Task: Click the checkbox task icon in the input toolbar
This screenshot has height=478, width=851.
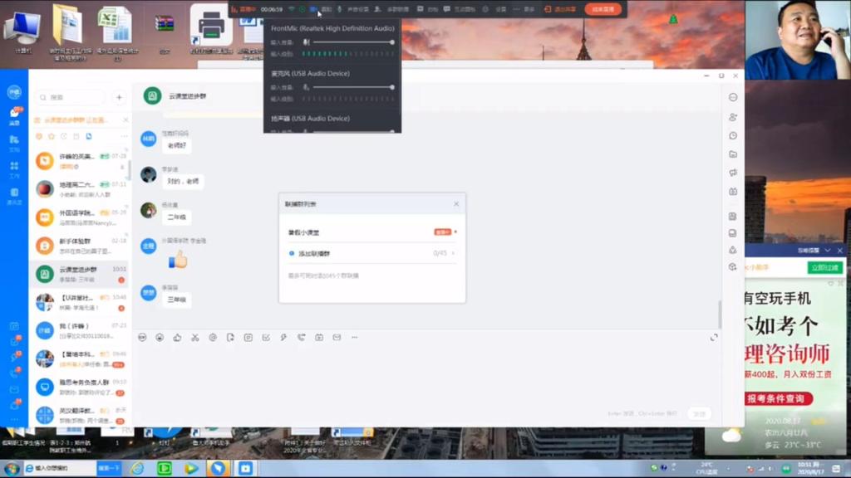Action: coord(266,337)
